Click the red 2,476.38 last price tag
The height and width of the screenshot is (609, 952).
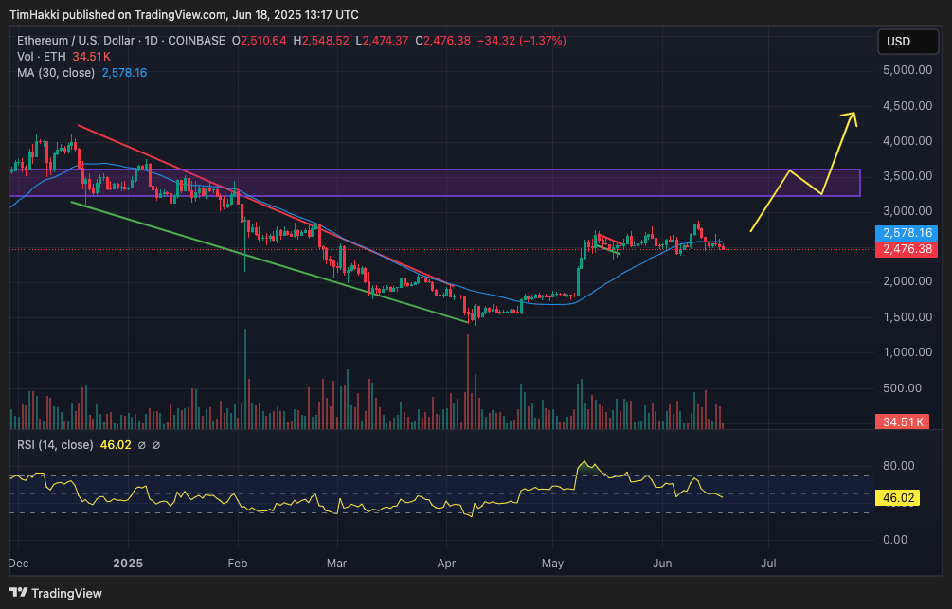point(905,248)
